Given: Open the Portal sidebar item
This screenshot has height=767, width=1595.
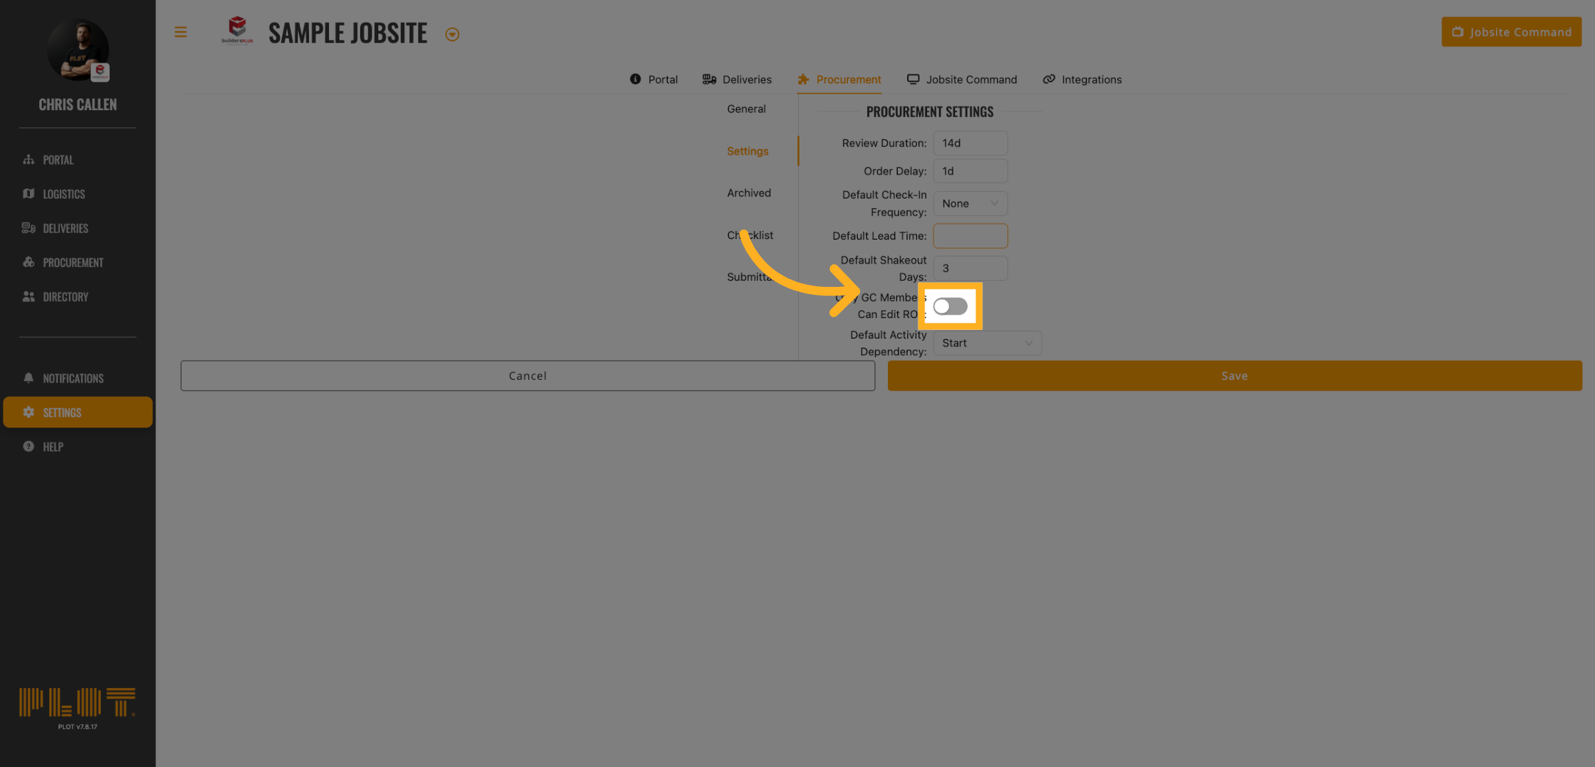Looking at the screenshot, I should 58,160.
